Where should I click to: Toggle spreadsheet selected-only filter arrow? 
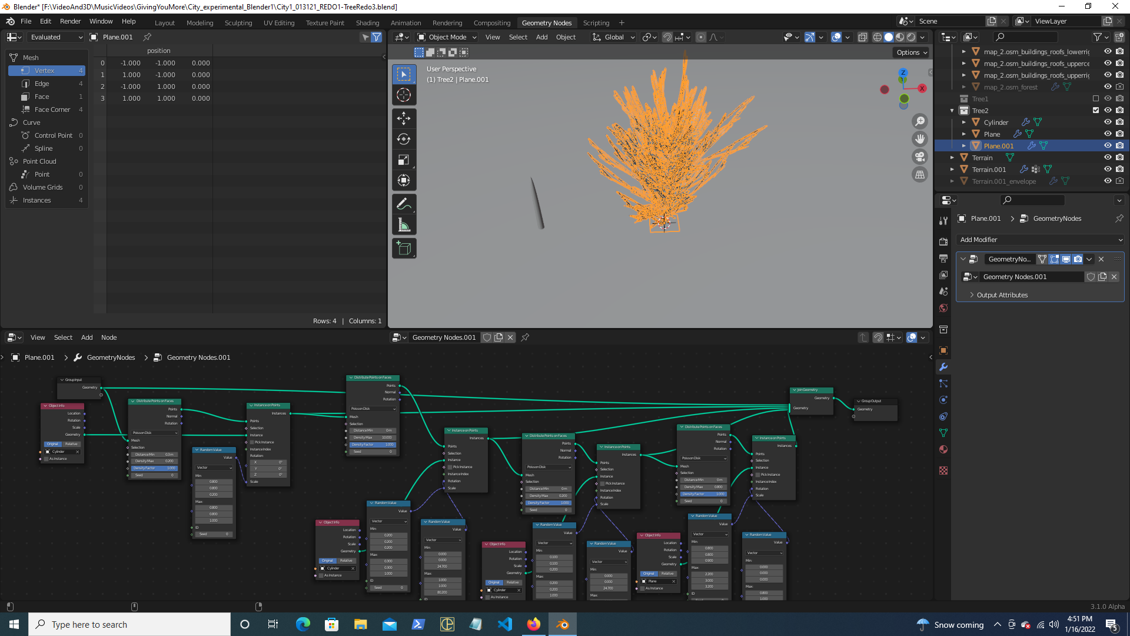[365, 37]
